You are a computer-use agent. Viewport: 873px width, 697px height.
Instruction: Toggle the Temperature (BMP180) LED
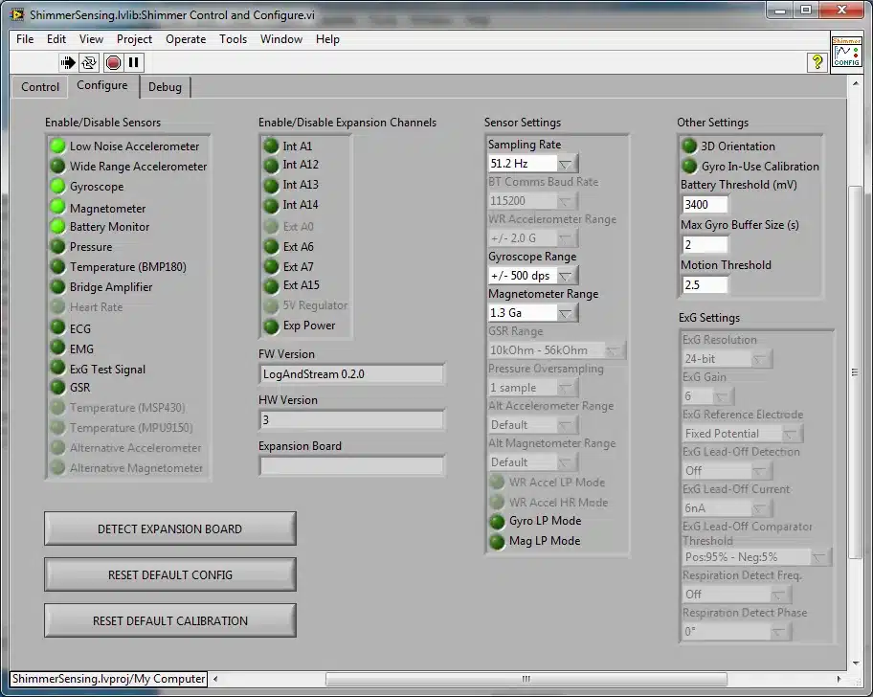[x=57, y=267]
